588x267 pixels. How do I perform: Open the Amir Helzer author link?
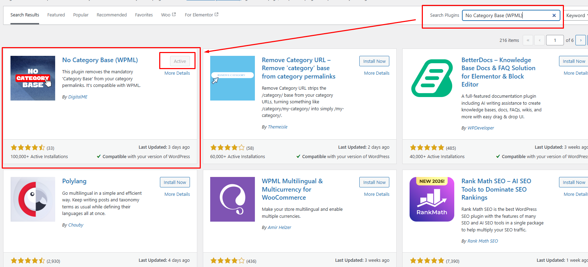coord(279,228)
